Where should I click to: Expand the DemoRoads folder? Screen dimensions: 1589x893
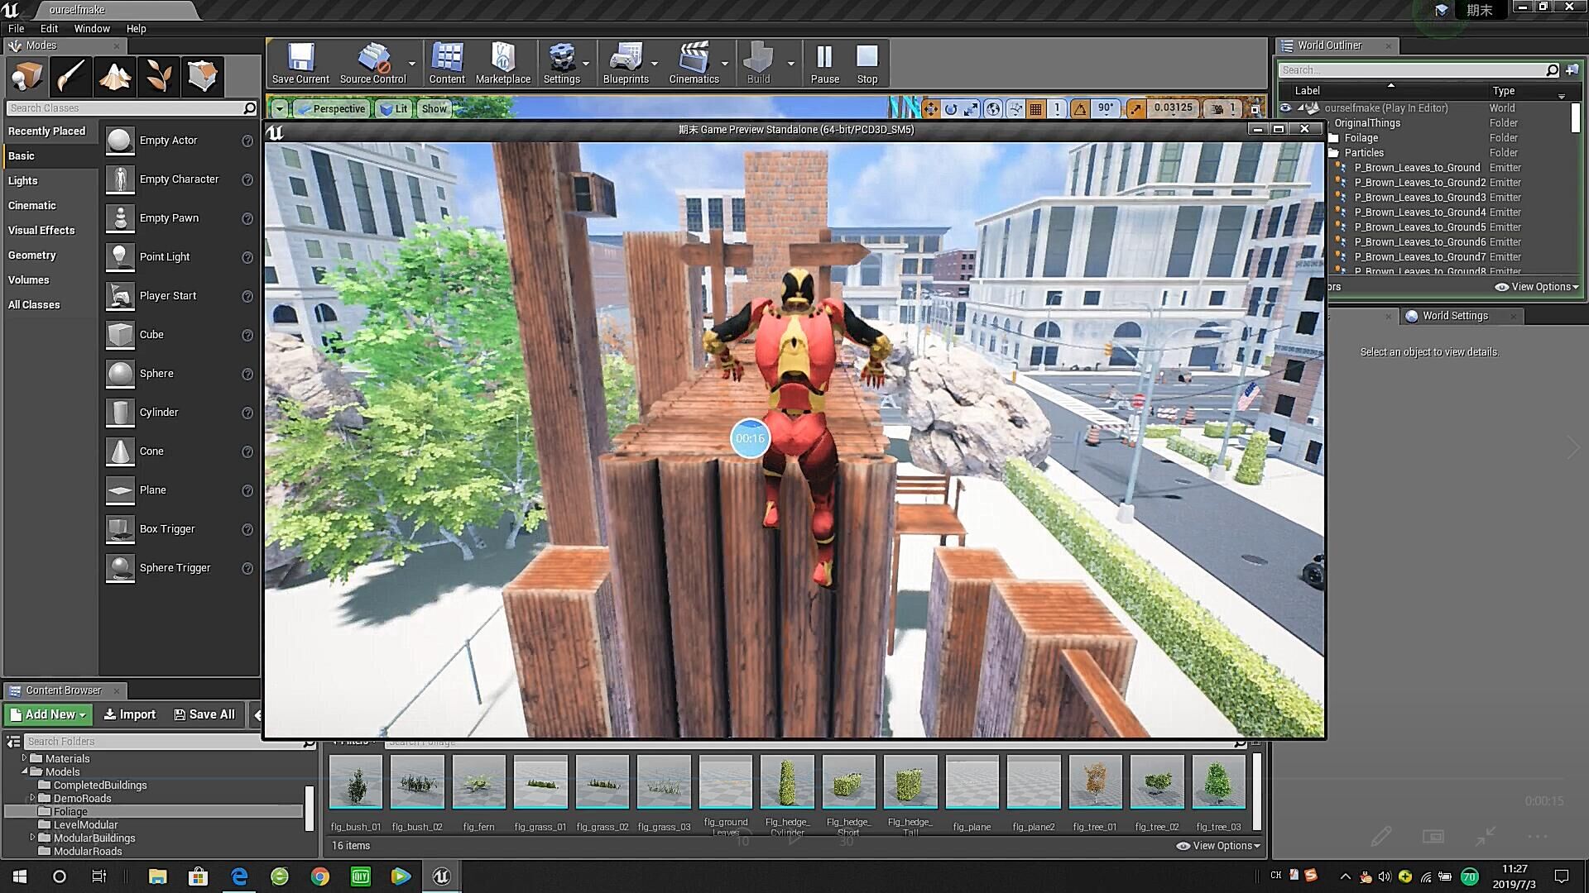[x=32, y=798]
